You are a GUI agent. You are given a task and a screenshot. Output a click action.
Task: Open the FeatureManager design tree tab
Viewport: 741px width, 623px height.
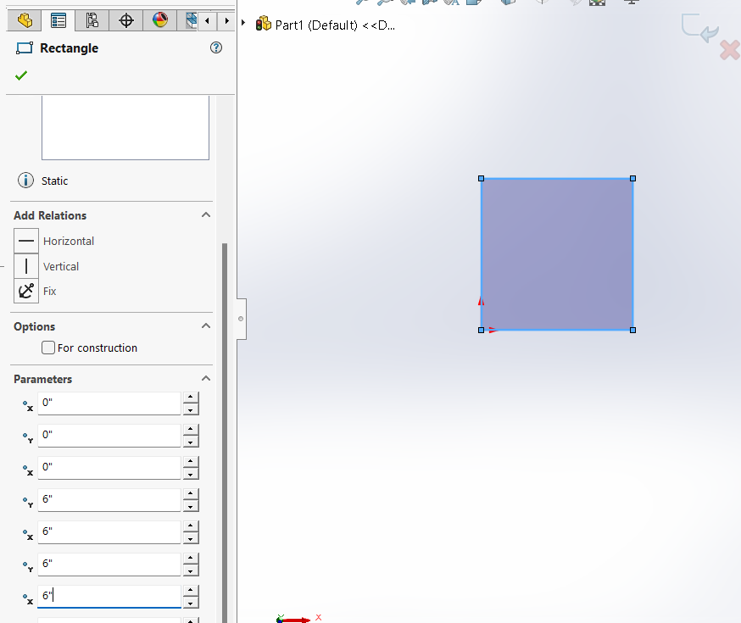tap(25, 20)
